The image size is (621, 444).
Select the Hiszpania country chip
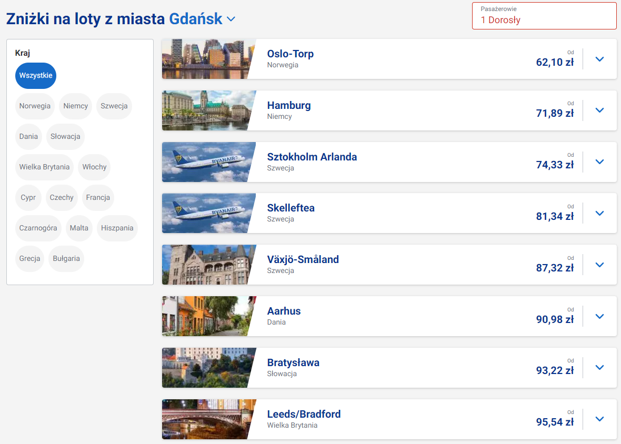[x=117, y=228]
